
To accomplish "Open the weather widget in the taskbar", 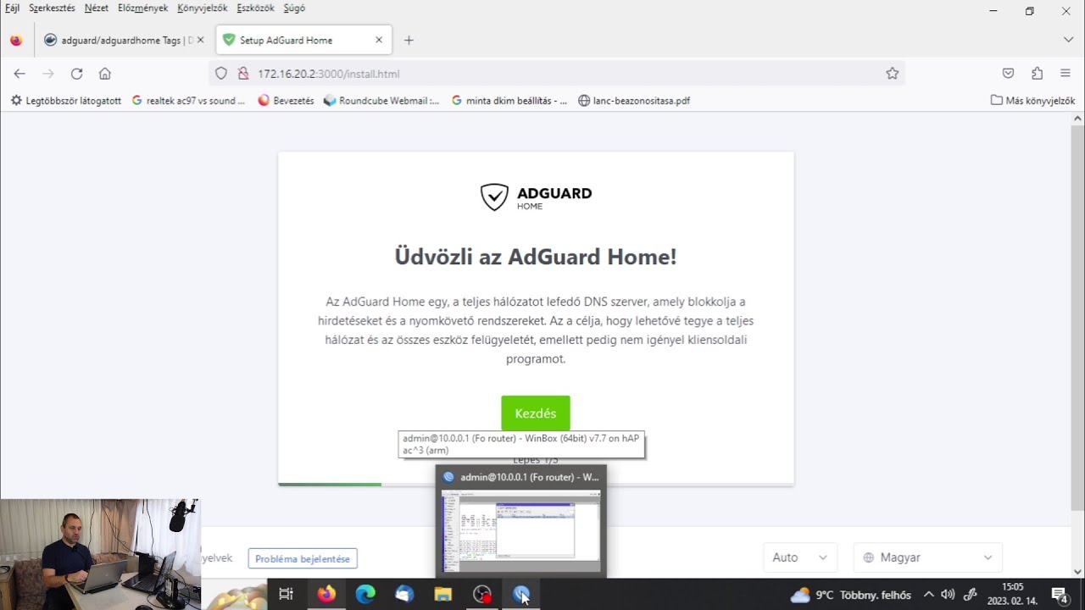I will 850,595.
